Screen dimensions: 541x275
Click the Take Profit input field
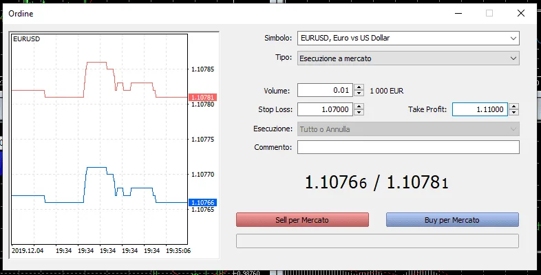click(x=480, y=109)
